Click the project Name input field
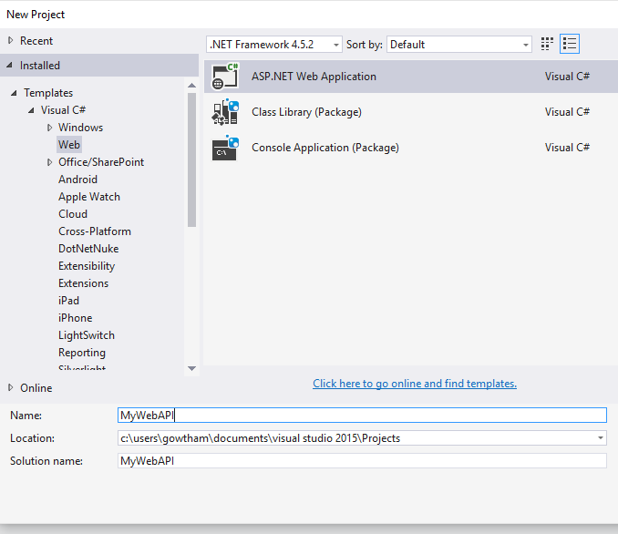The height and width of the screenshot is (534, 618). [362, 415]
